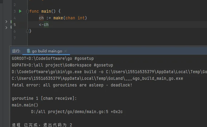
Task: Expand the lower project tree chevron
Action: [x=6, y=28]
